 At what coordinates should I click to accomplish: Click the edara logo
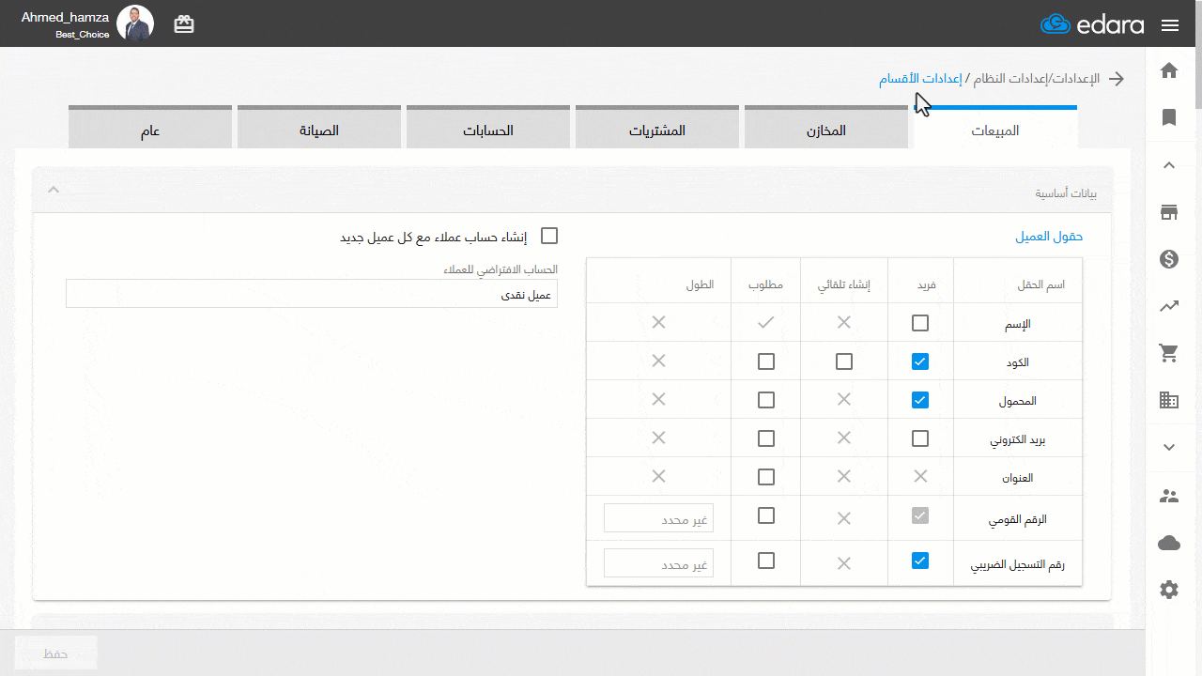[x=1092, y=24]
